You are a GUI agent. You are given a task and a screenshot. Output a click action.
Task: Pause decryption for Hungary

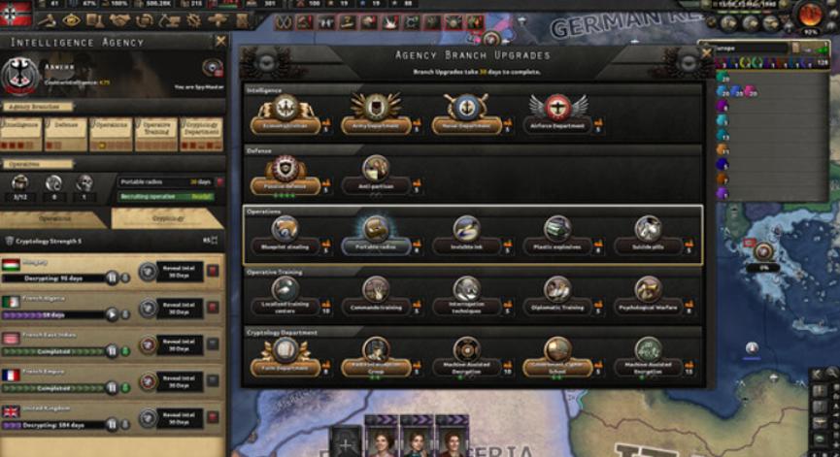coord(112,277)
